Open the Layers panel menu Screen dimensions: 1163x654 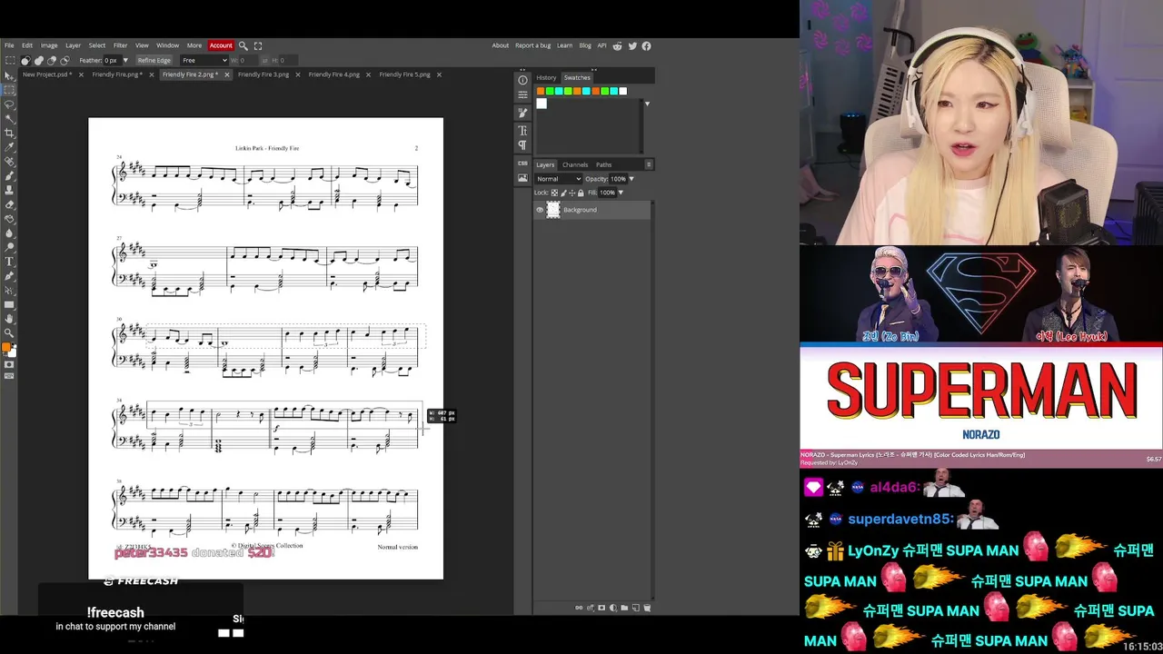[649, 164]
